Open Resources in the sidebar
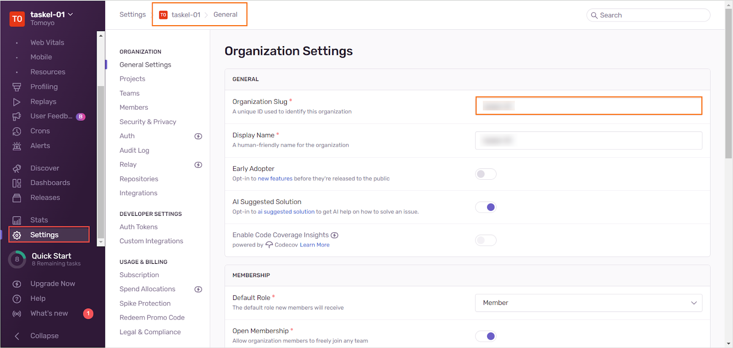The height and width of the screenshot is (348, 733). [48, 72]
